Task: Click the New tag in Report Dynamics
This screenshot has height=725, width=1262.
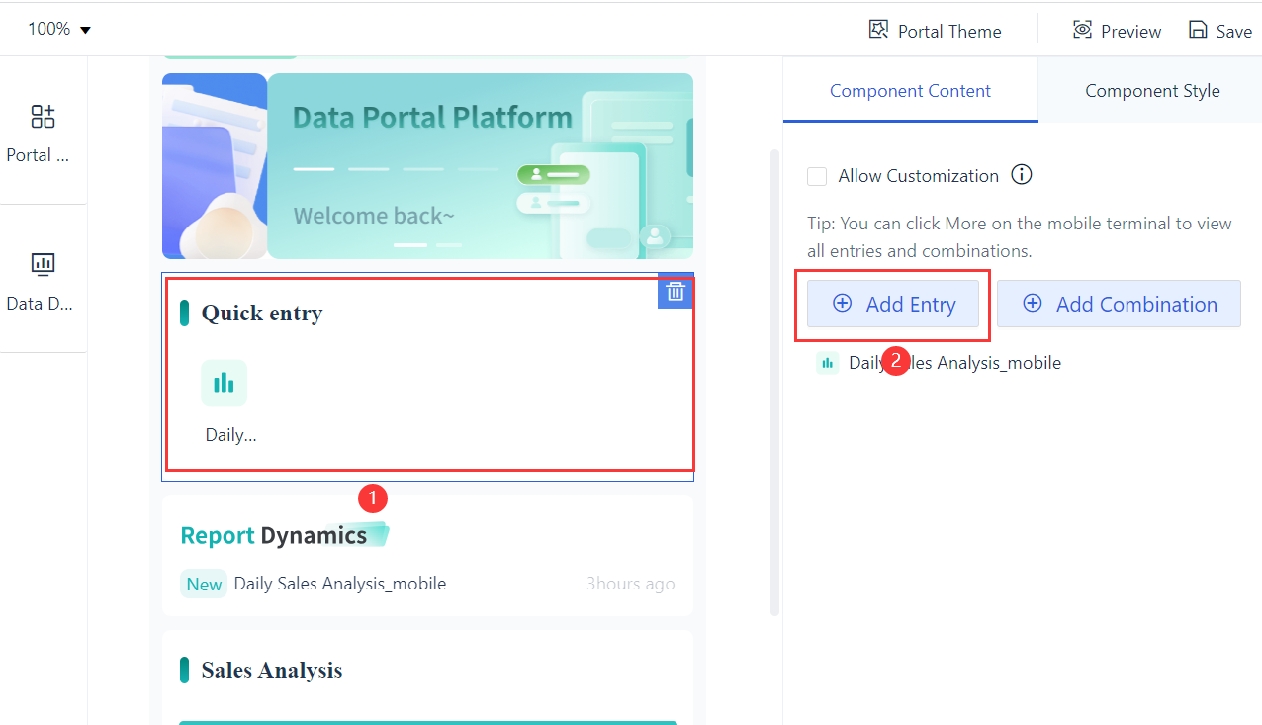Action: point(204,584)
